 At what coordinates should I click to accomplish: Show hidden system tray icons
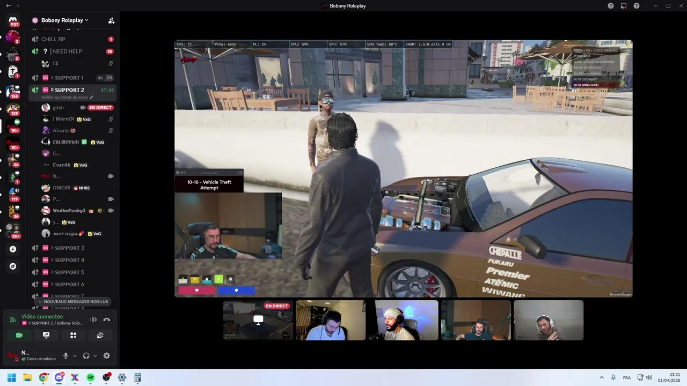tap(602, 377)
